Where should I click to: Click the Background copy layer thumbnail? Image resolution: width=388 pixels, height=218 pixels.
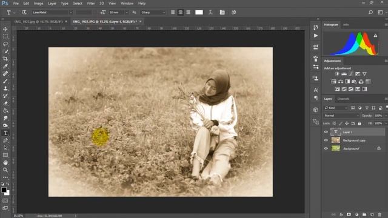336,140
